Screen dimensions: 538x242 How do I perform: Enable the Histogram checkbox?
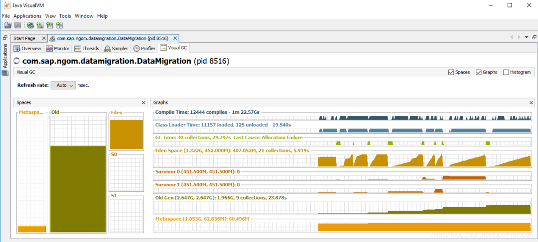(x=506, y=72)
